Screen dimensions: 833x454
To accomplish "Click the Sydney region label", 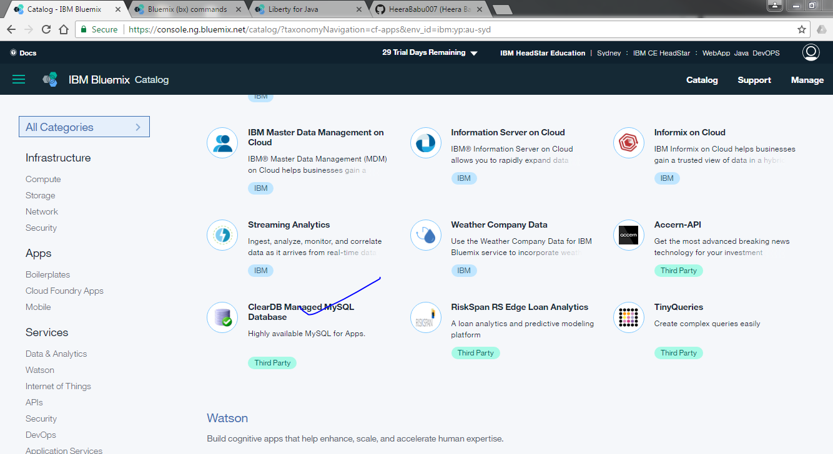I will coord(609,53).
